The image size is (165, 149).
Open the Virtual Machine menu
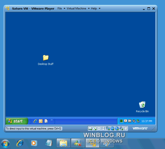point(76,9)
